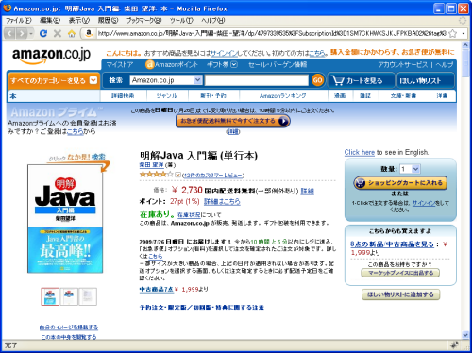The width and height of the screenshot is (472, 353).
Task: Open the 価格 詳細 shipping link
Action: [307, 192]
